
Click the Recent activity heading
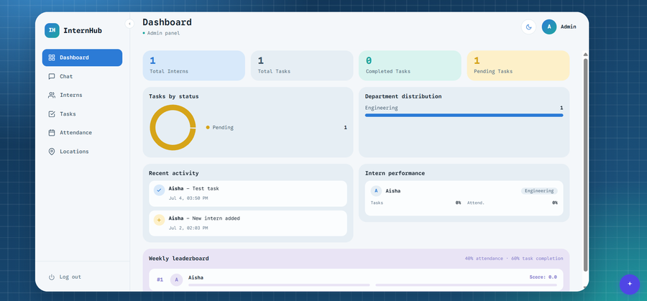coord(174,173)
